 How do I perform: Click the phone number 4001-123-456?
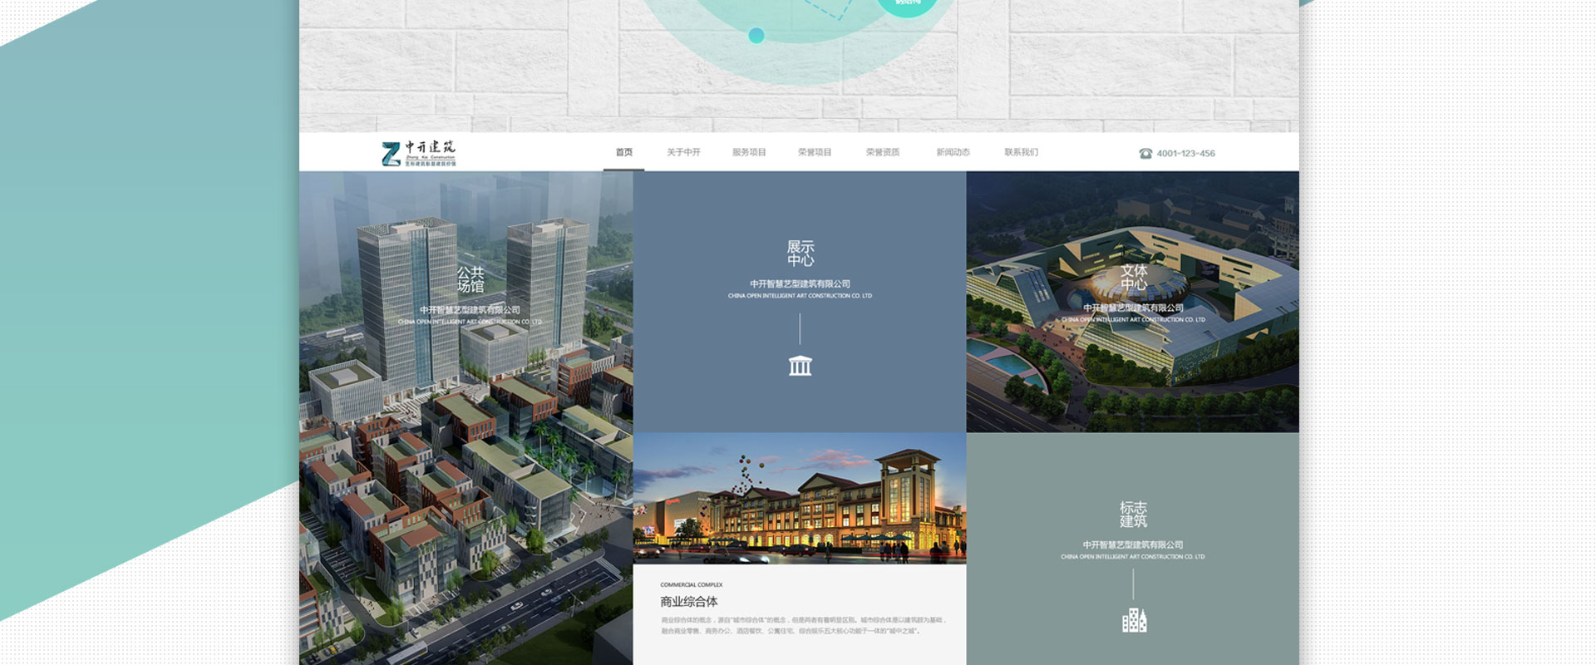pyautogui.click(x=1185, y=154)
